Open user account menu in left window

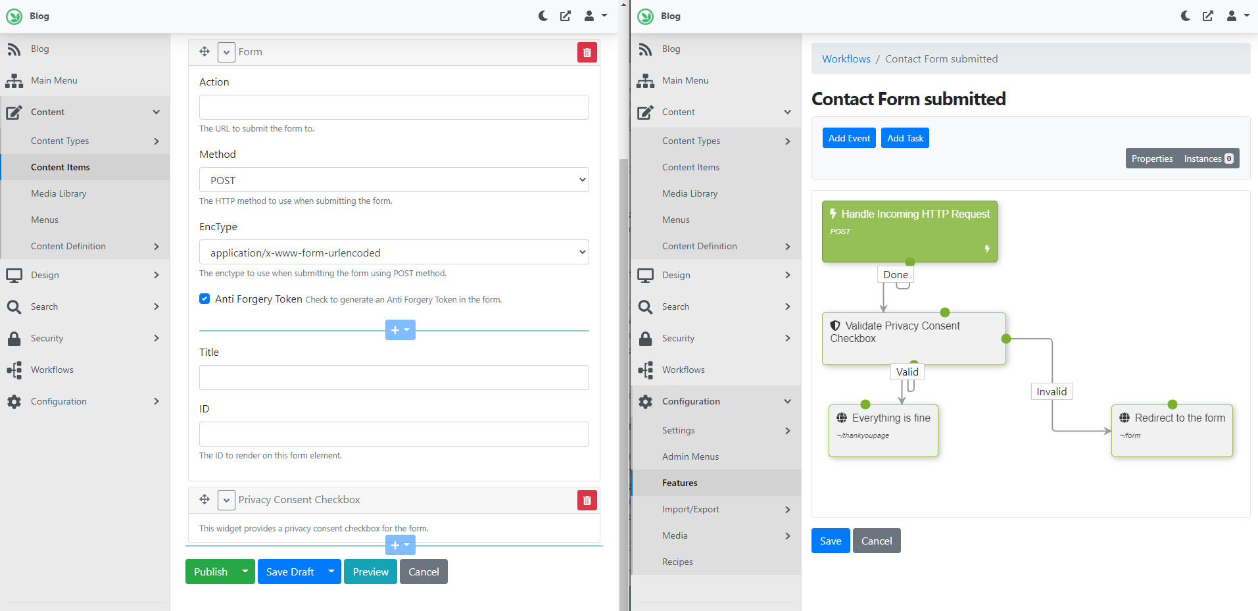tap(595, 16)
